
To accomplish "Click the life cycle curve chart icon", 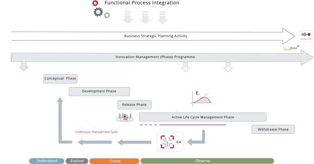I will pyautogui.click(x=201, y=99).
